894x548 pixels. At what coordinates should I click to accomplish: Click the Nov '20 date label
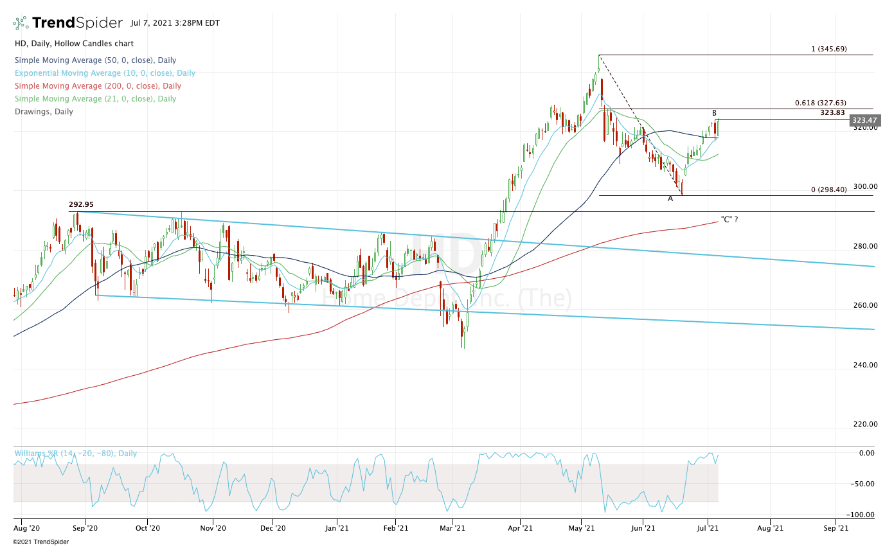213,528
